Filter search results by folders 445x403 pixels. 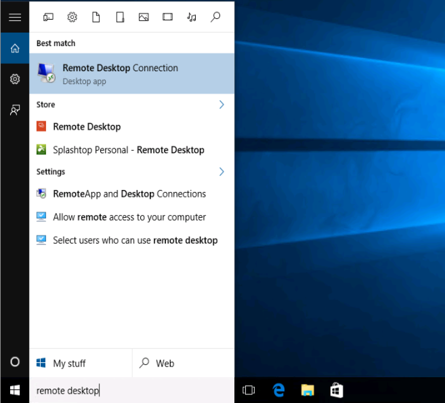tap(120, 17)
